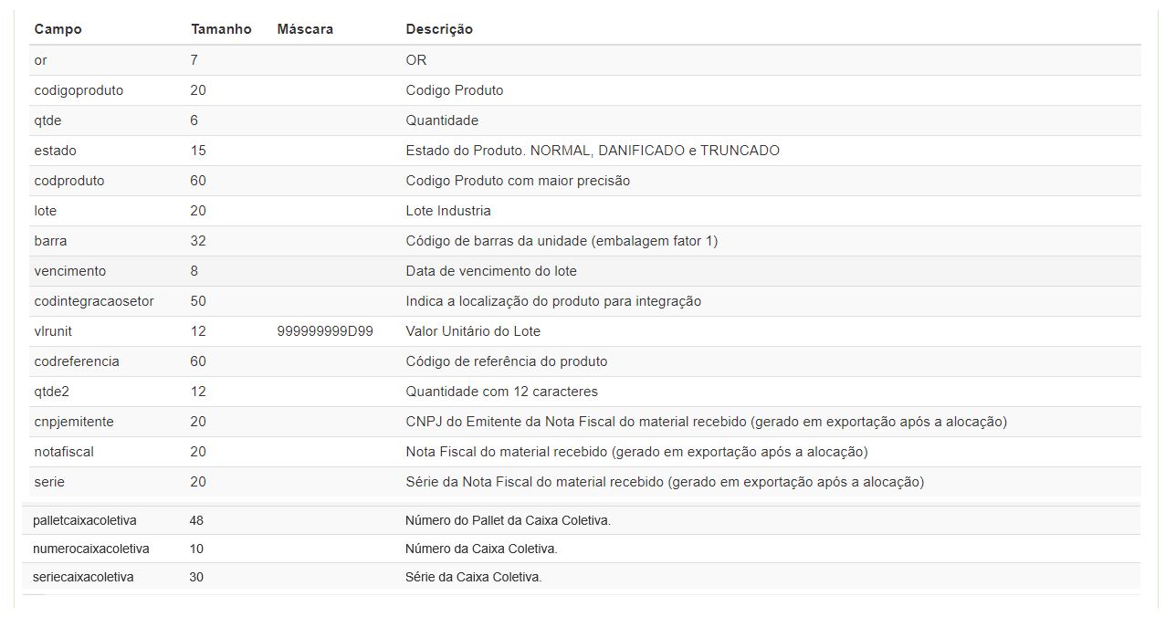Viewport: 1176px width, 617px height.
Task: Select the numerocaixacoletiva row name
Action: 91,549
